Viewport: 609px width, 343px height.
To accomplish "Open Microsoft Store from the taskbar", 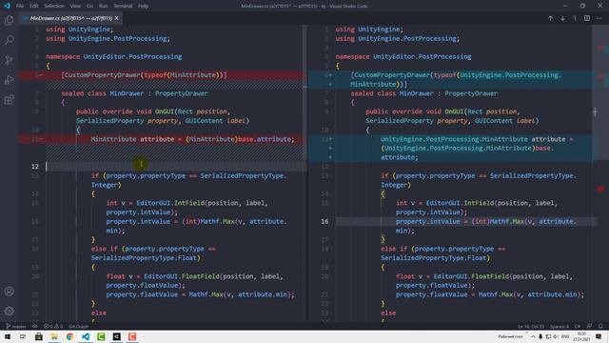I will click(x=38, y=336).
